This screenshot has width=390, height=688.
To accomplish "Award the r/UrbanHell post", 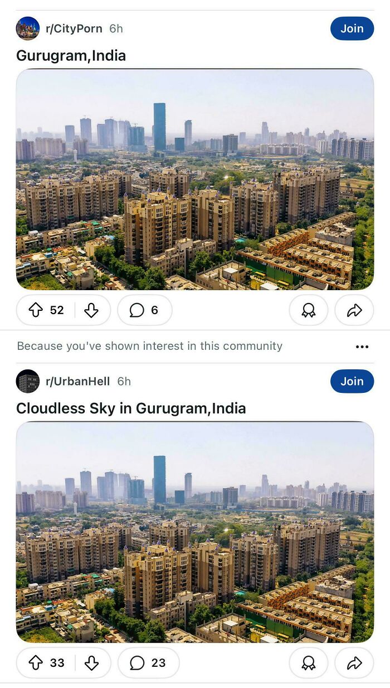I will pos(308,663).
